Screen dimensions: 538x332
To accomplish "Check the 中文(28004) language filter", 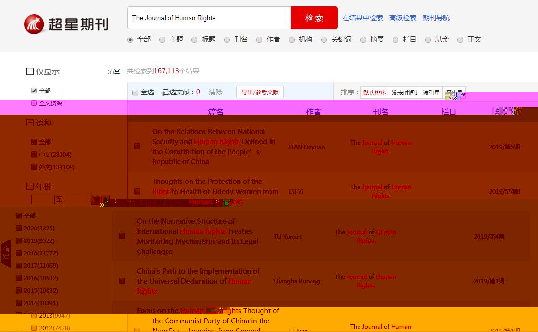I will click(34, 155).
